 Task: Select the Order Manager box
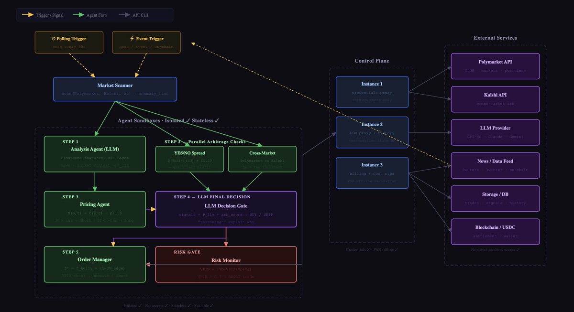[x=95, y=264]
